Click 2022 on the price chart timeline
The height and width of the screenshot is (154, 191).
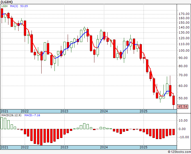click(25, 111)
